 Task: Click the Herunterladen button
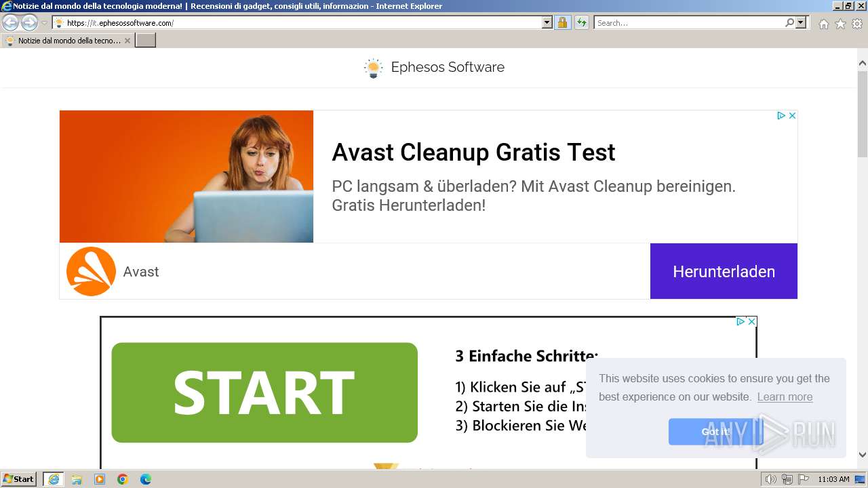point(724,271)
